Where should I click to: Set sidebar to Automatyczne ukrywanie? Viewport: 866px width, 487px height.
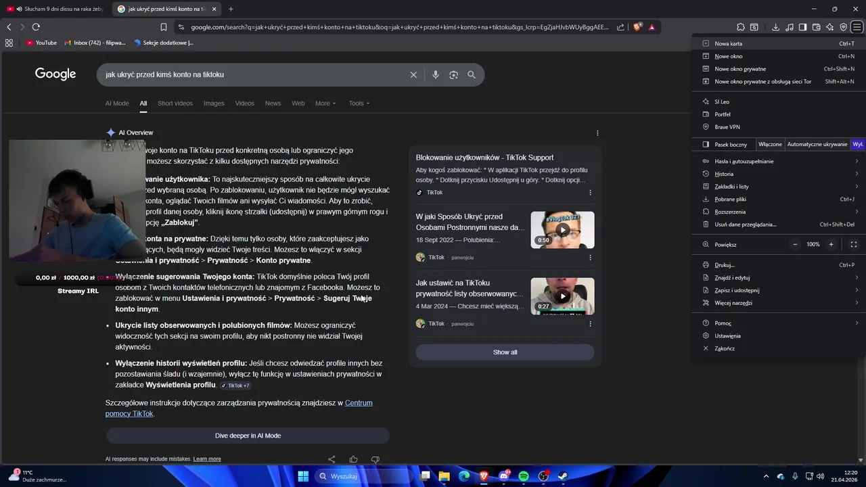coord(817,144)
